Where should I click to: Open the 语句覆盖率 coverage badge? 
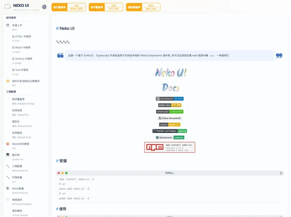pos(69,7)
